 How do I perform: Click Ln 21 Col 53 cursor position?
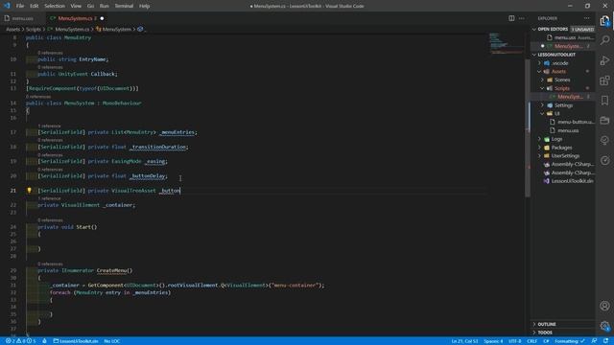coord(464,341)
